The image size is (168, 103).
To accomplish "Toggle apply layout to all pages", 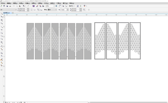I will coord(38,10).
